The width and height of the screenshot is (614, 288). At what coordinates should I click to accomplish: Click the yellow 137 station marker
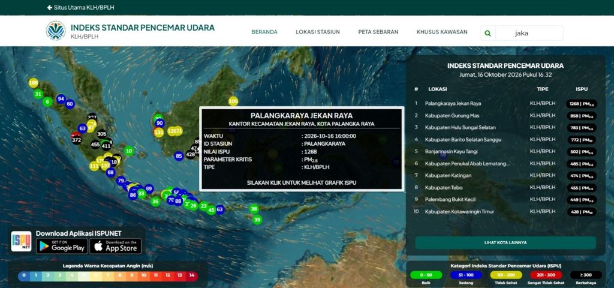coord(105,166)
